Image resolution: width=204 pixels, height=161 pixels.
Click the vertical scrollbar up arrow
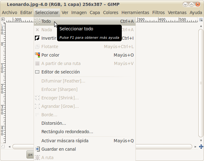tap(201, 26)
